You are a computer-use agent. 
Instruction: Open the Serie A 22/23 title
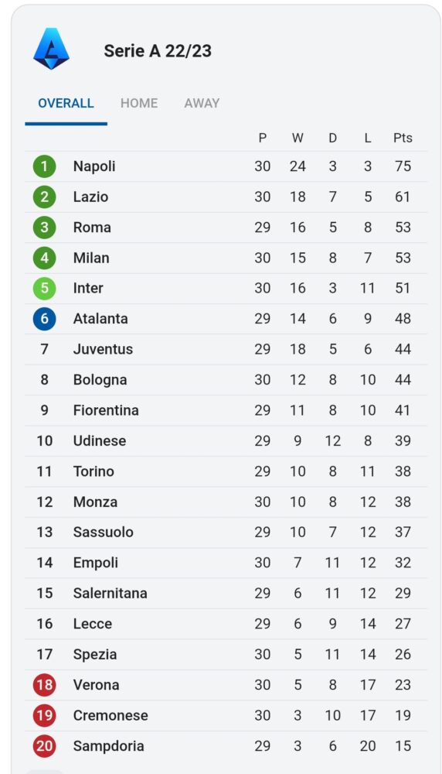pos(158,51)
